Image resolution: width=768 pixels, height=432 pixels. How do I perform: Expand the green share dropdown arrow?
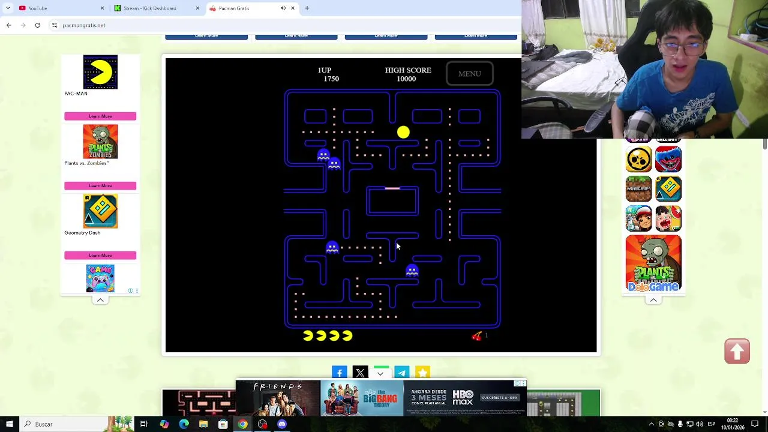[381, 373]
